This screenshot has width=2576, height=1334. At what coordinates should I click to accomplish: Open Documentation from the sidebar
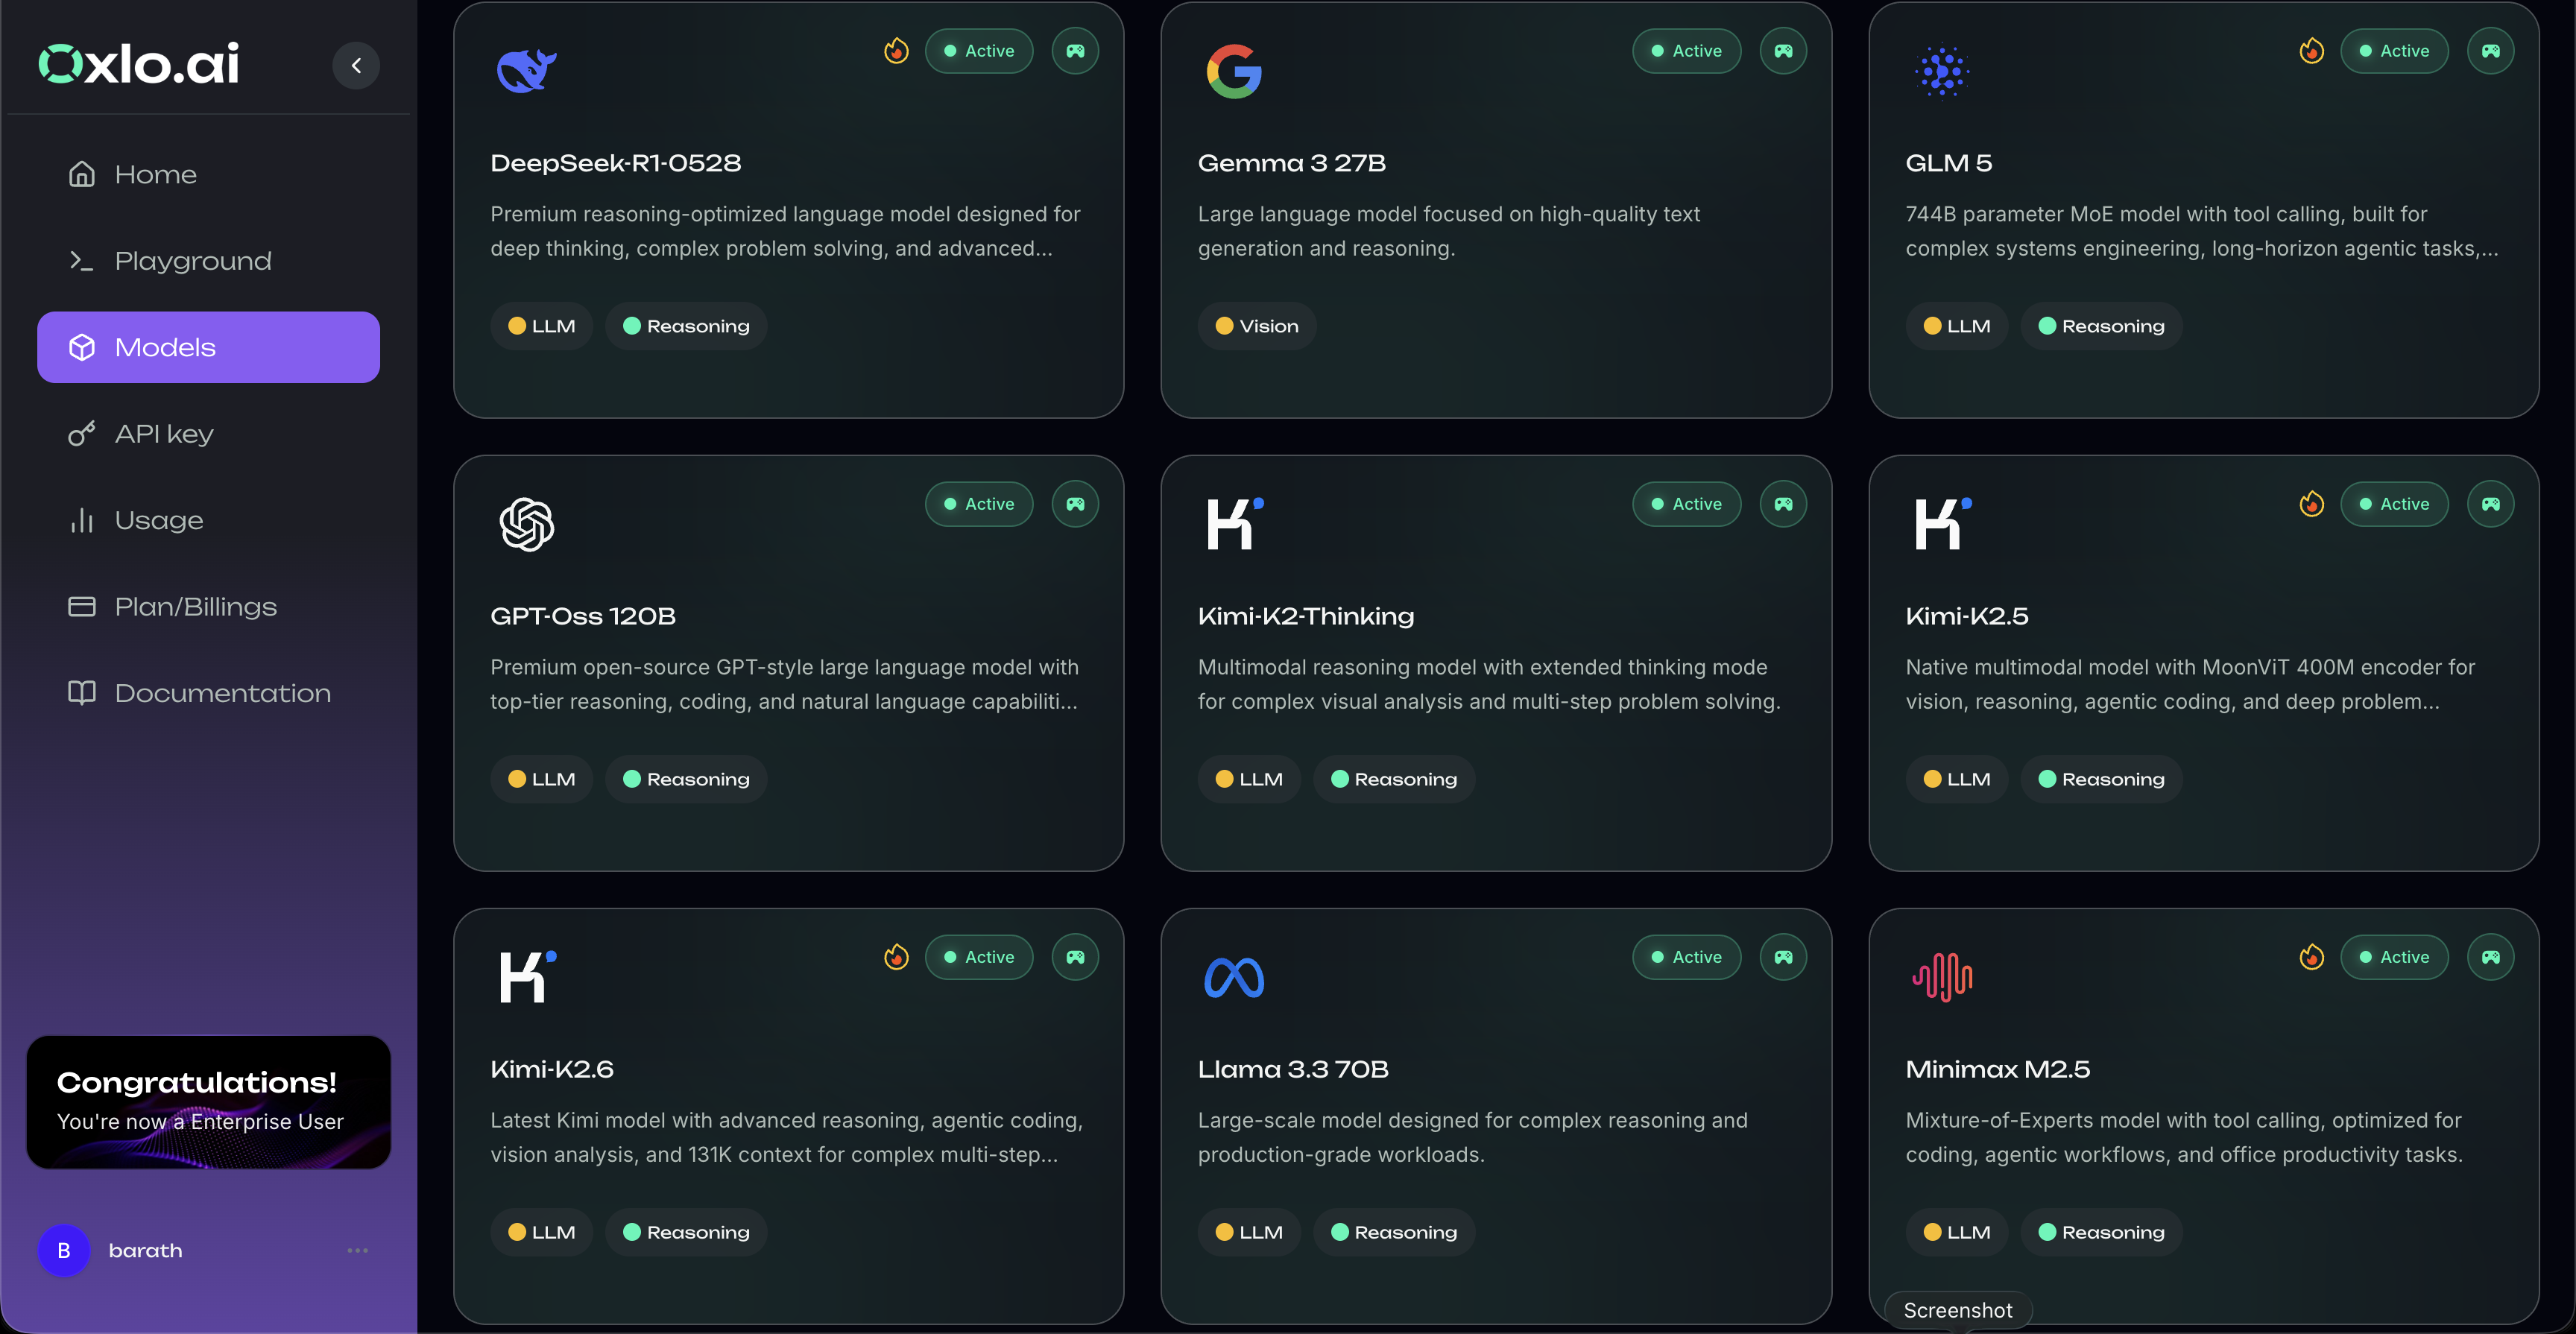coord(208,693)
